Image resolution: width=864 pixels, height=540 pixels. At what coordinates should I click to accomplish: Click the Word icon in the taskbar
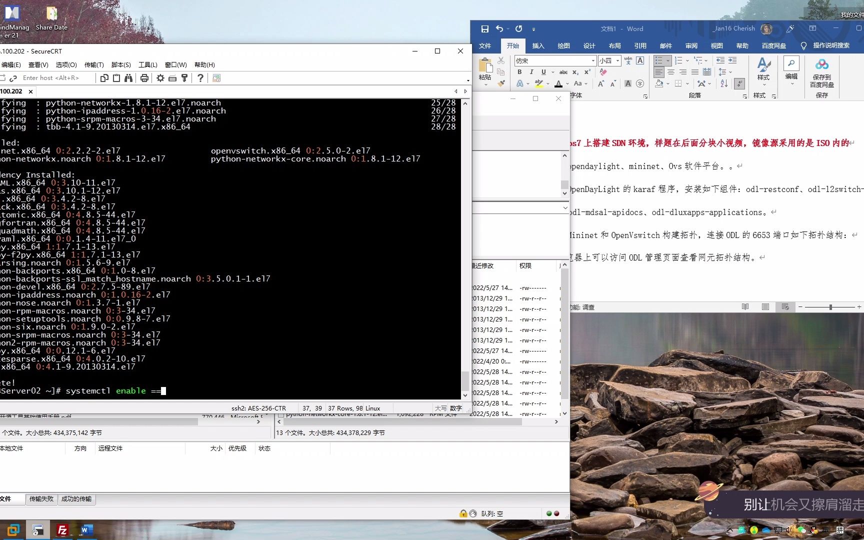[x=86, y=530]
